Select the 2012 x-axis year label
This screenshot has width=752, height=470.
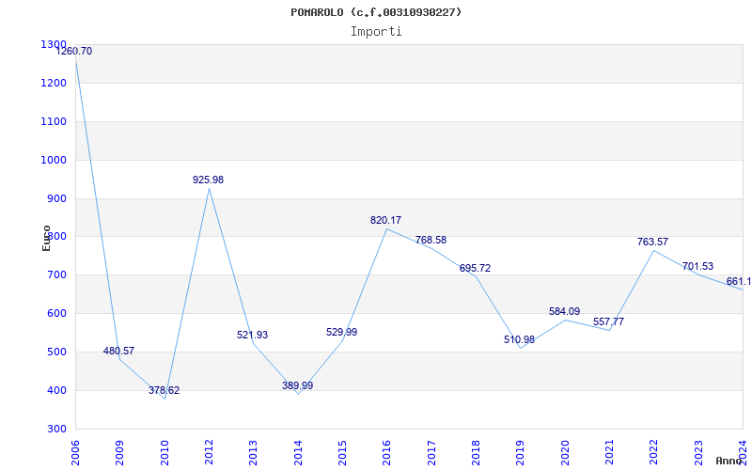[209, 453]
